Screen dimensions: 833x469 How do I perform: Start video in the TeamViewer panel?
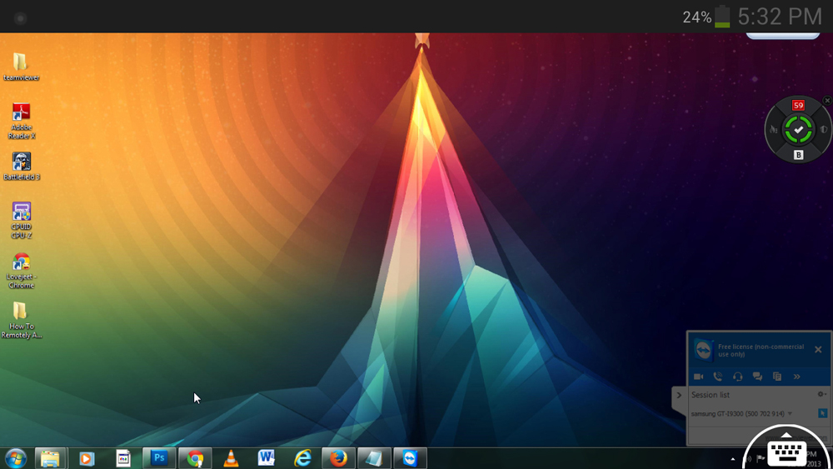(699, 377)
